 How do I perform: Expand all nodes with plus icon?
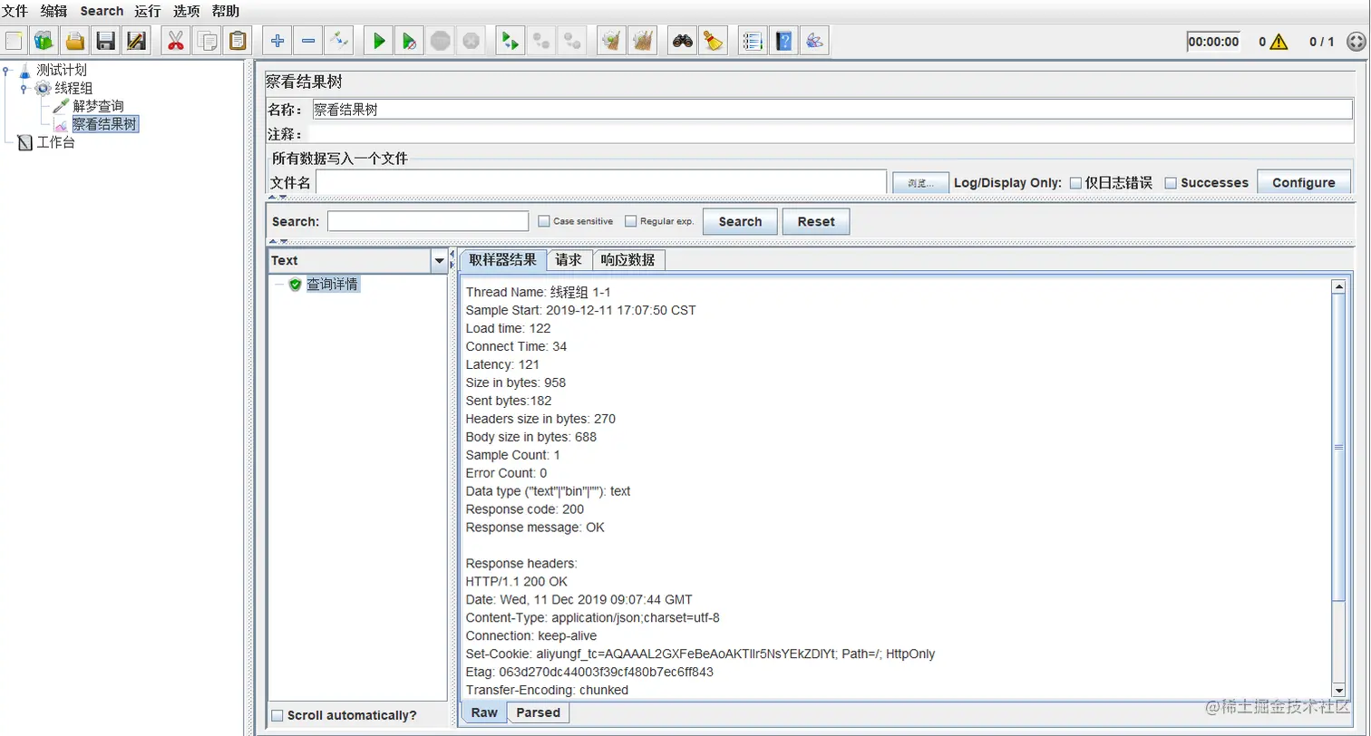[277, 41]
